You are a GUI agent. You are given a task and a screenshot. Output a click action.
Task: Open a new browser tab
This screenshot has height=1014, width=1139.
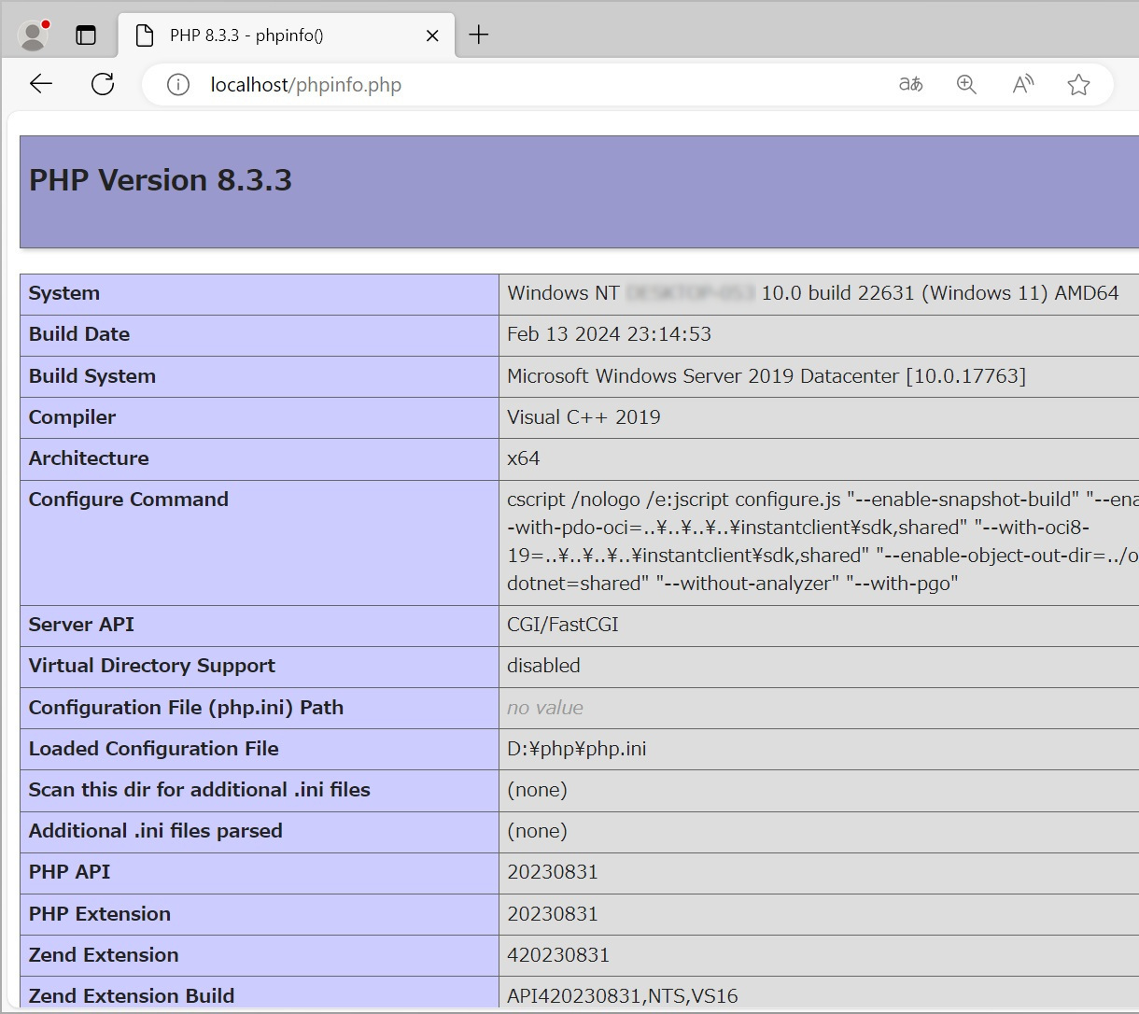pyautogui.click(x=478, y=35)
